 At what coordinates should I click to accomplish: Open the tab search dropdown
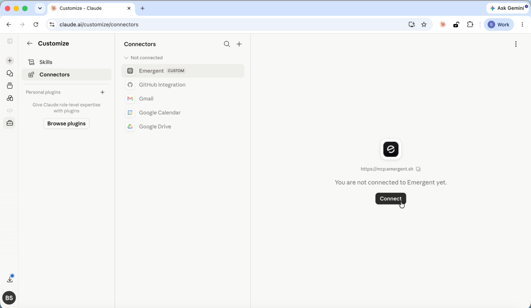pyautogui.click(x=40, y=8)
